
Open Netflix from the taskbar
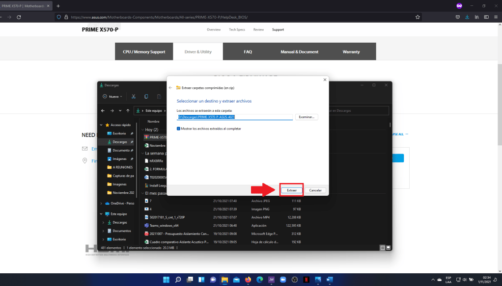click(306, 280)
